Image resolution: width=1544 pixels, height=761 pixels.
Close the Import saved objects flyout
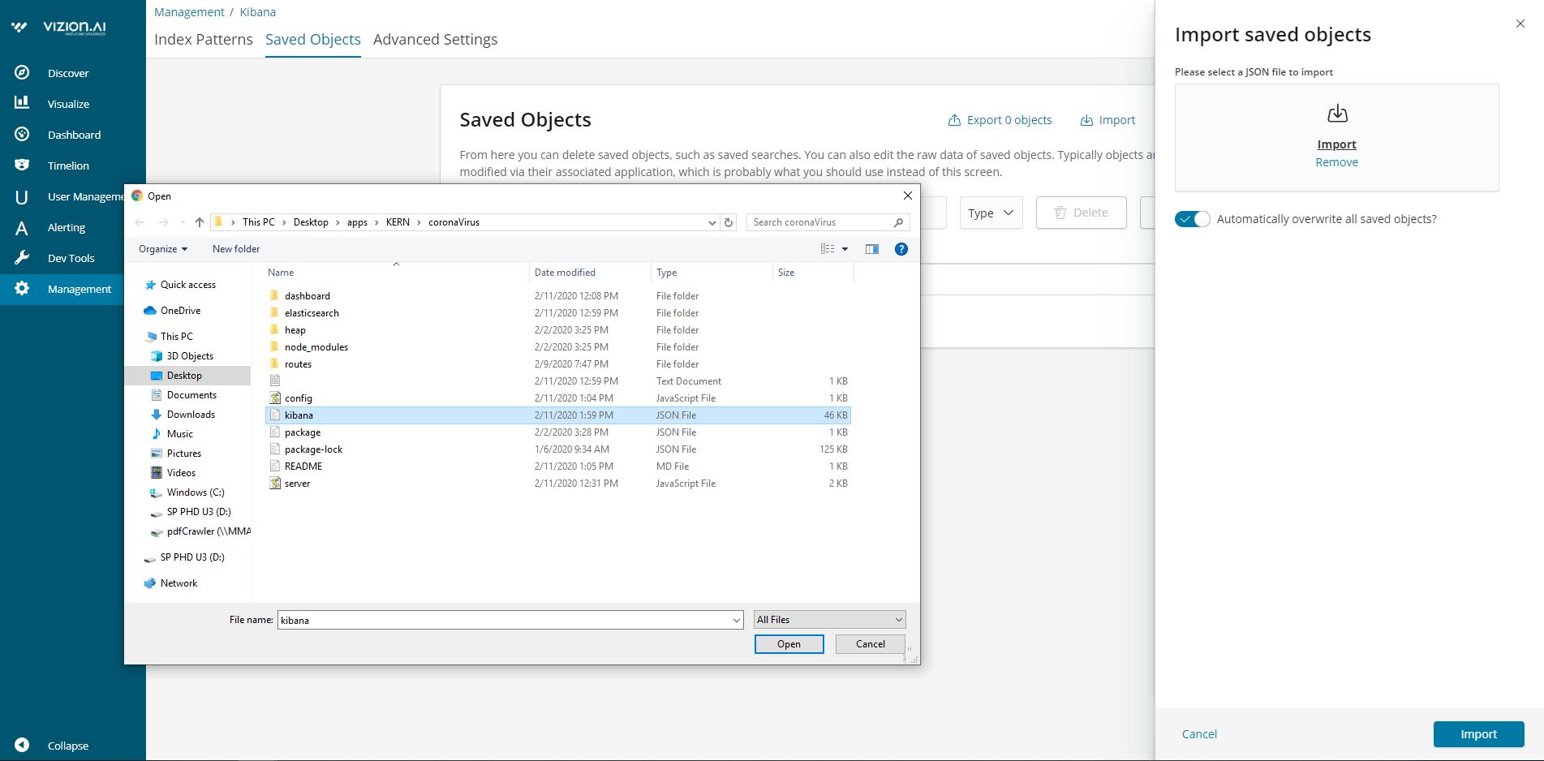tap(1520, 24)
